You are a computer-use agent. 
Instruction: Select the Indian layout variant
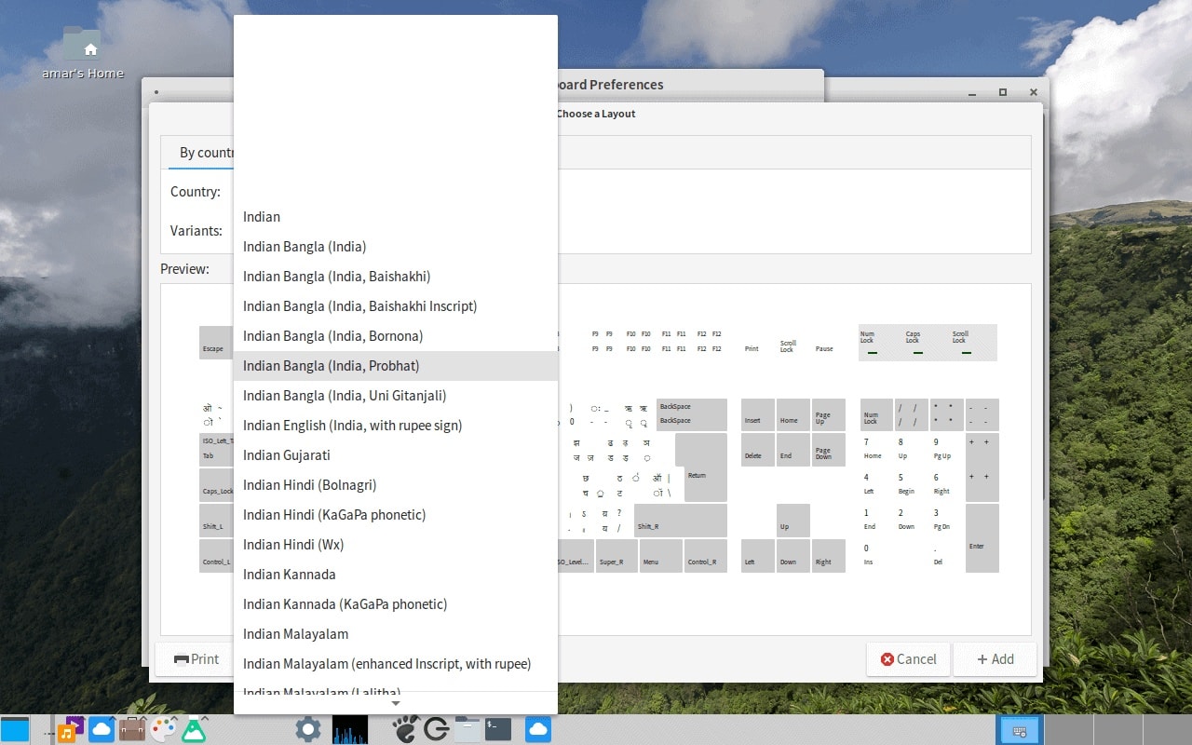(396, 217)
